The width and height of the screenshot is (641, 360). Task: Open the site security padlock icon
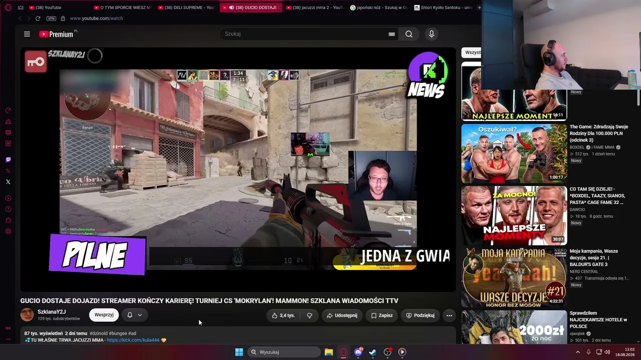(x=63, y=18)
